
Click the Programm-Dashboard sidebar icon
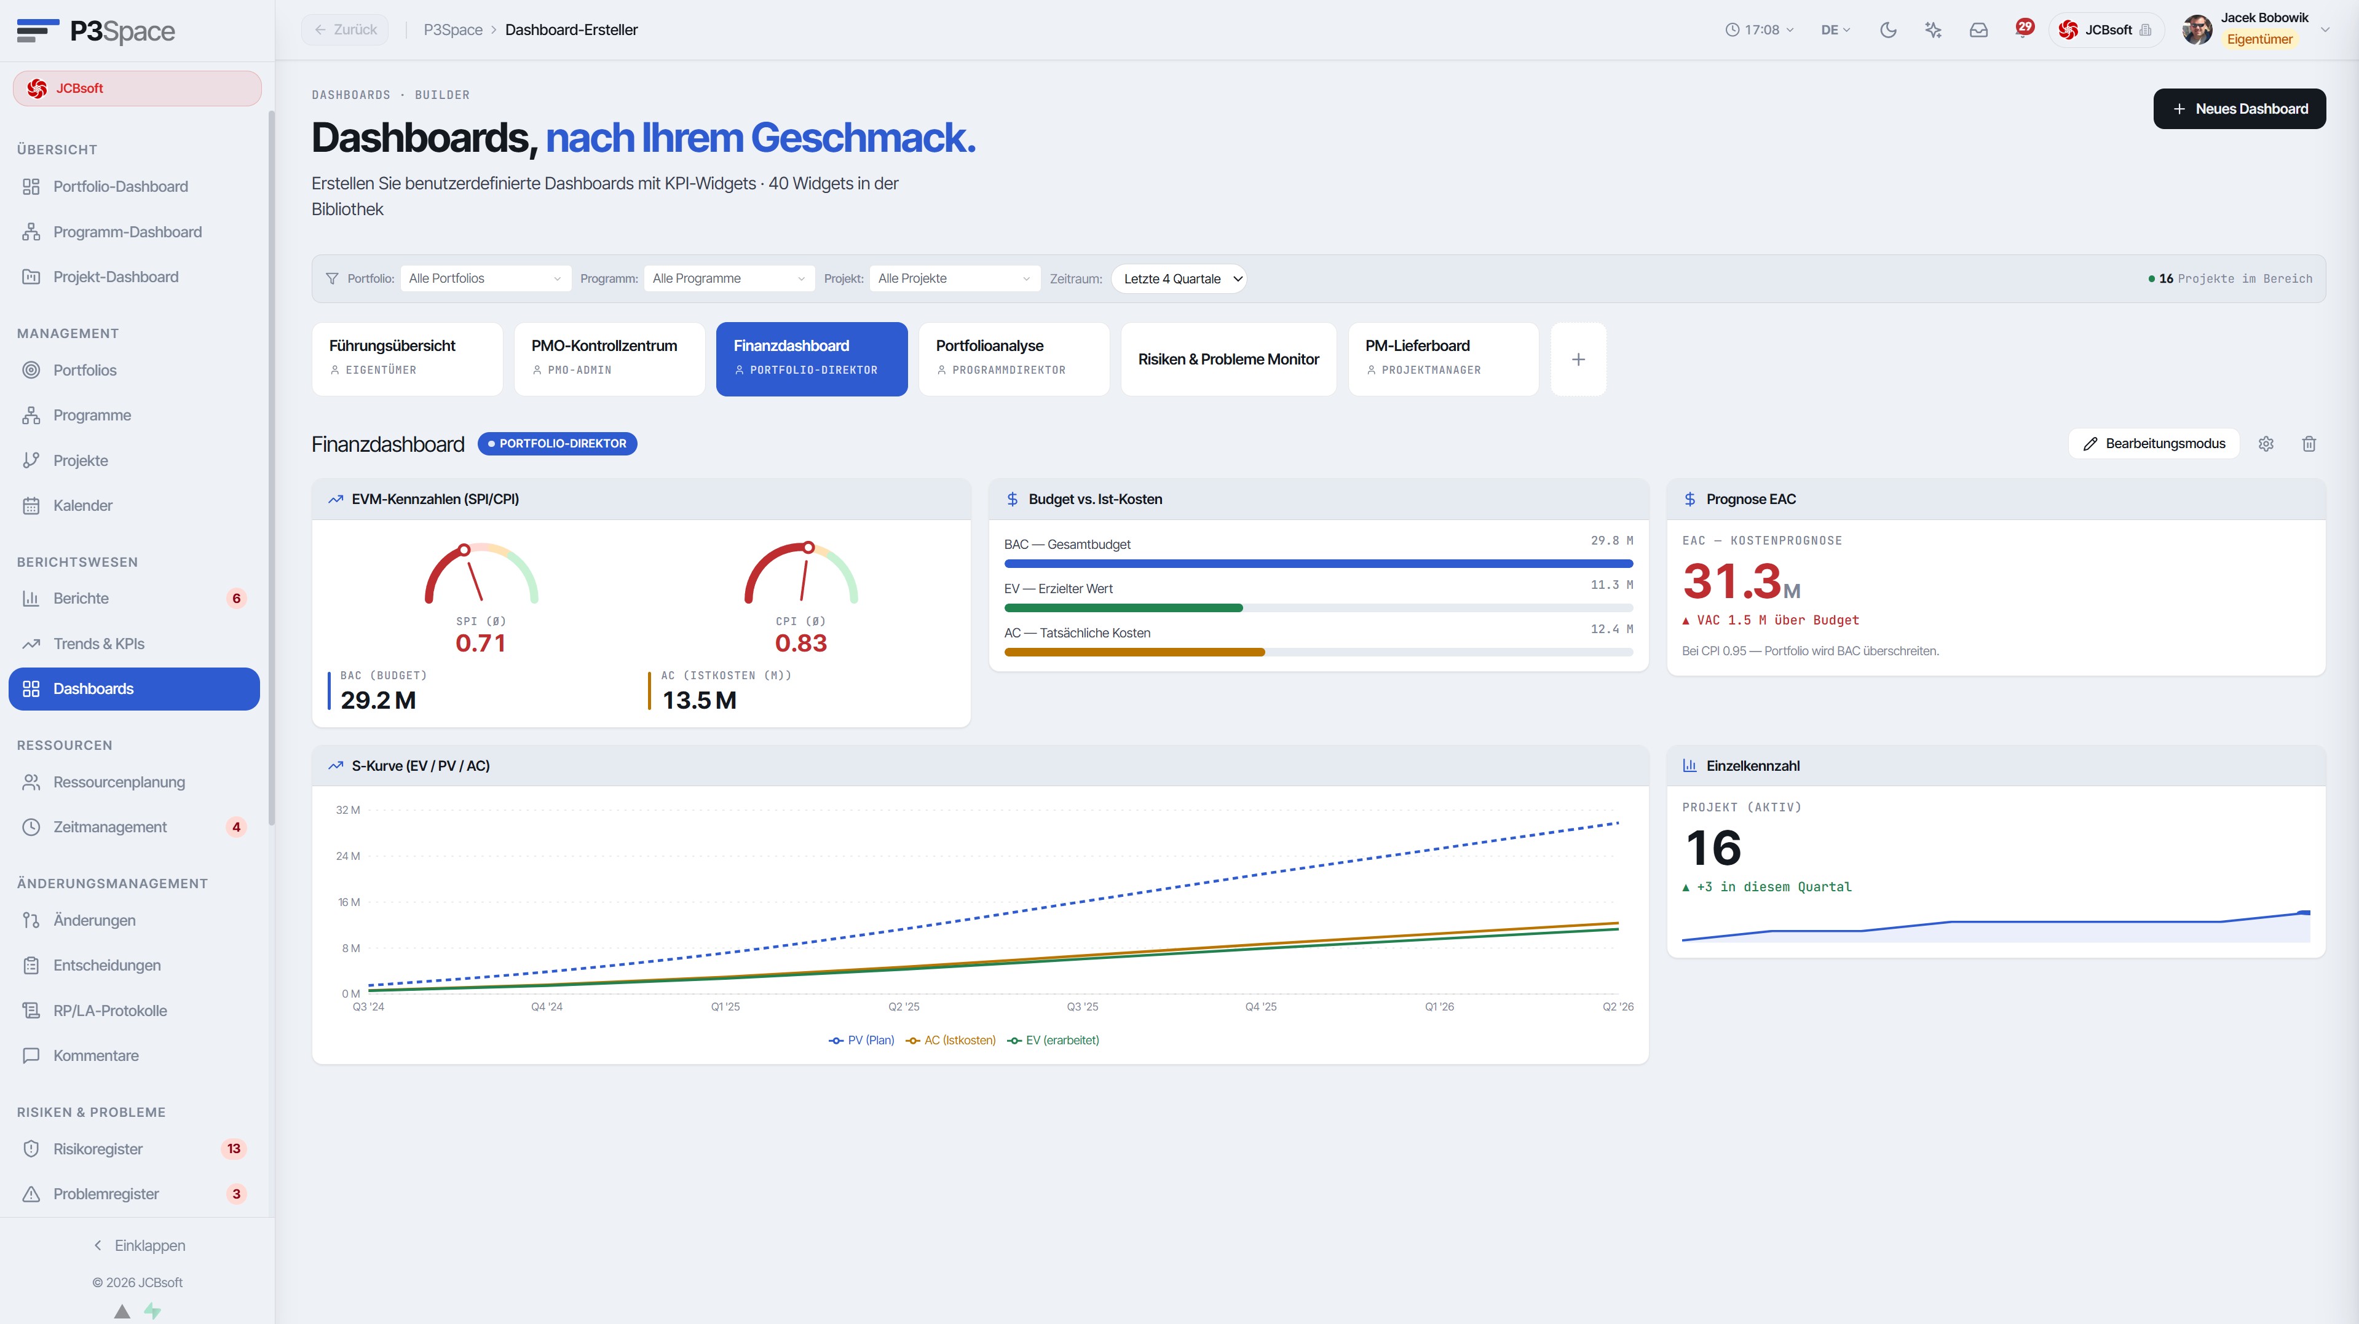[x=31, y=232]
